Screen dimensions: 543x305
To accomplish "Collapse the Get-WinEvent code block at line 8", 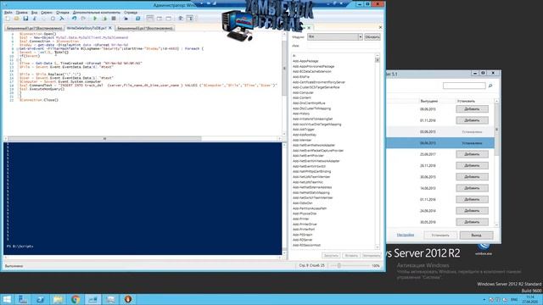I will pyautogui.click(x=17, y=49).
